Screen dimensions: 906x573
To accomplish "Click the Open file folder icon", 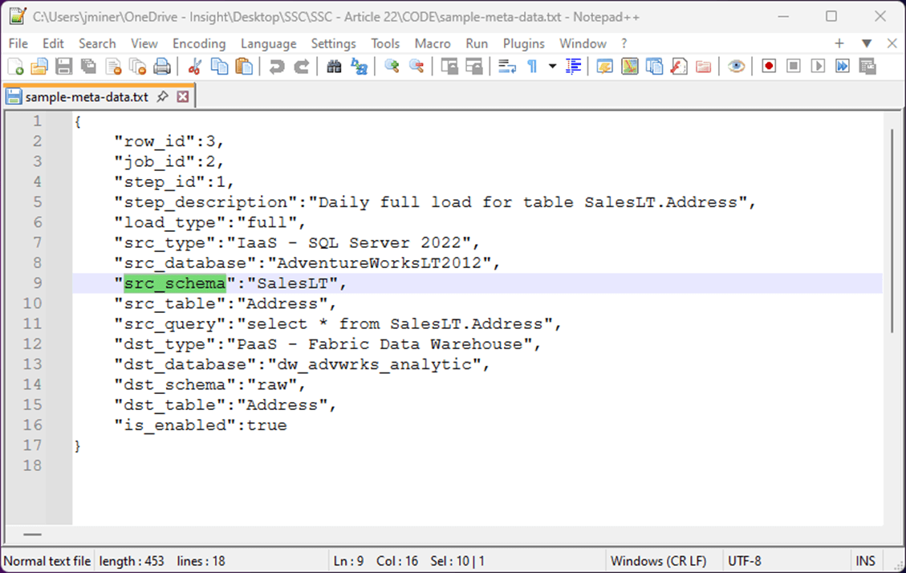I will [39, 67].
